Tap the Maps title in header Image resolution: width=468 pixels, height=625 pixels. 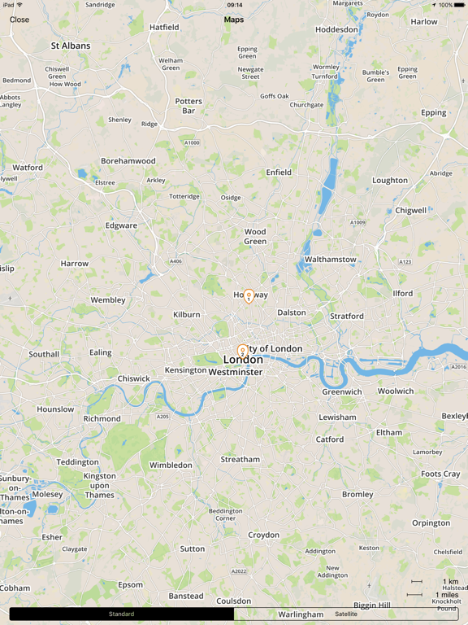(234, 20)
